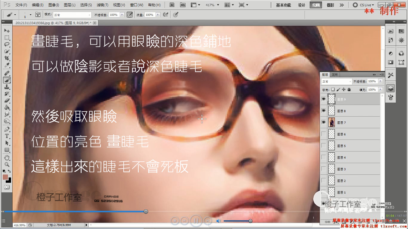Image resolution: width=408 pixels, height=229 pixels.
Task: Select the Move tool
Action: (7, 31)
